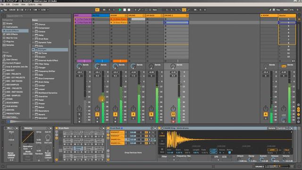Screen dimensions: 302x170
Task: Toggle MIDI map mode switch
Action: click(285, 9)
